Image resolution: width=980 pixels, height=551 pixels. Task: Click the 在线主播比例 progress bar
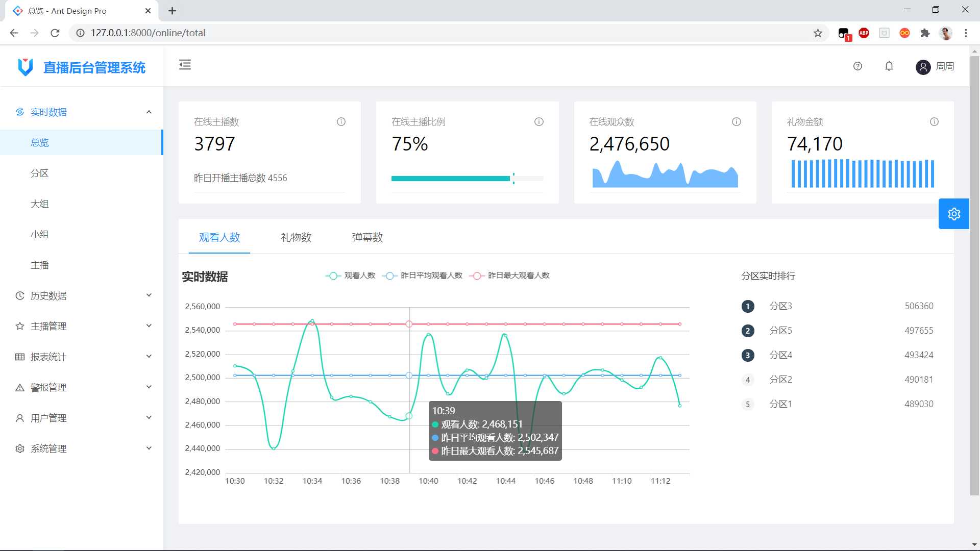click(468, 179)
